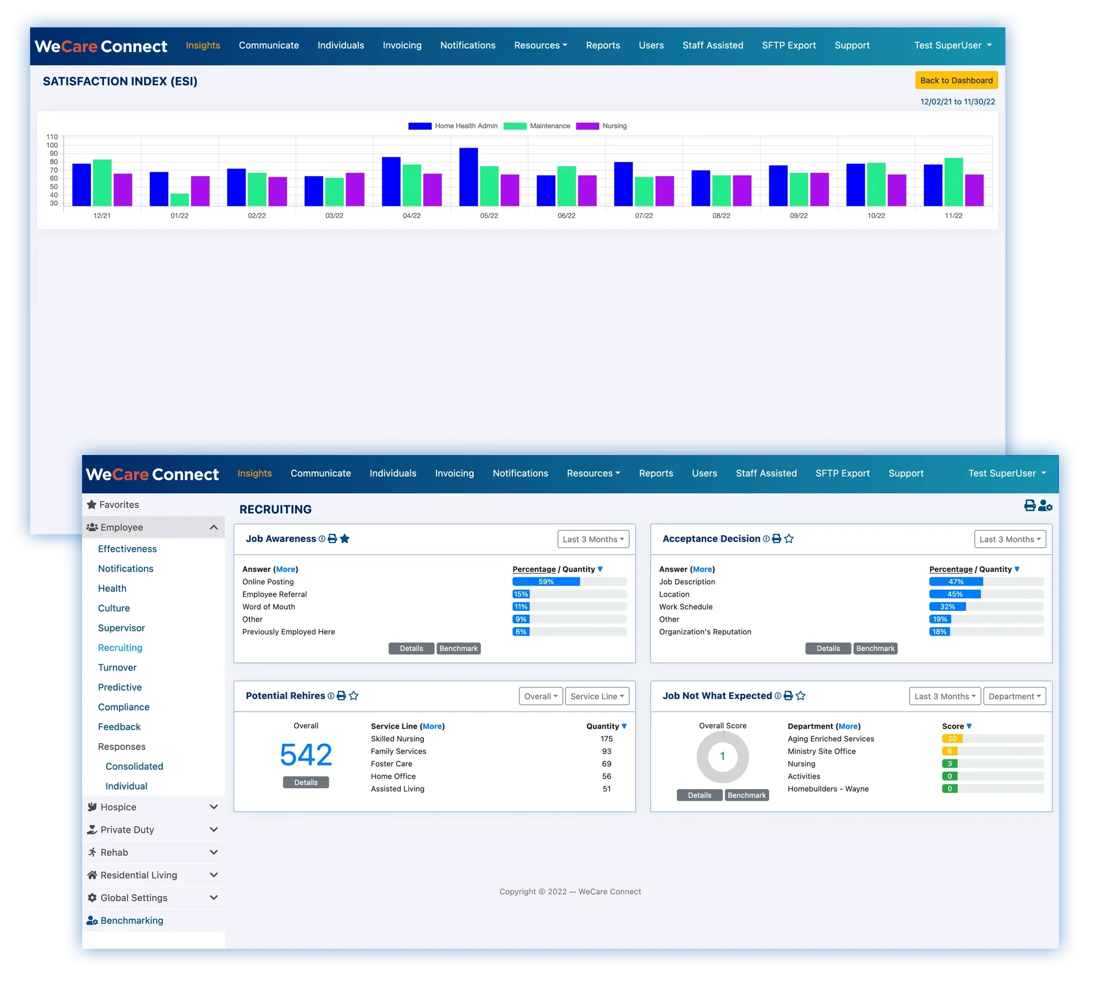Favorite Acceptance Decision with star icon
This screenshot has height=998, width=1094.
click(789, 539)
